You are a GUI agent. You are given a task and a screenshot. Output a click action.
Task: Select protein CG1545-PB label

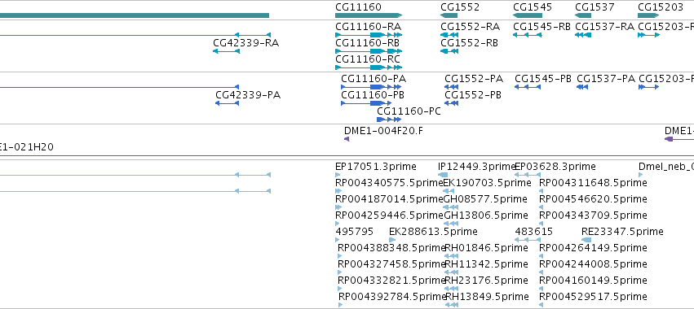pyautogui.click(x=543, y=79)
